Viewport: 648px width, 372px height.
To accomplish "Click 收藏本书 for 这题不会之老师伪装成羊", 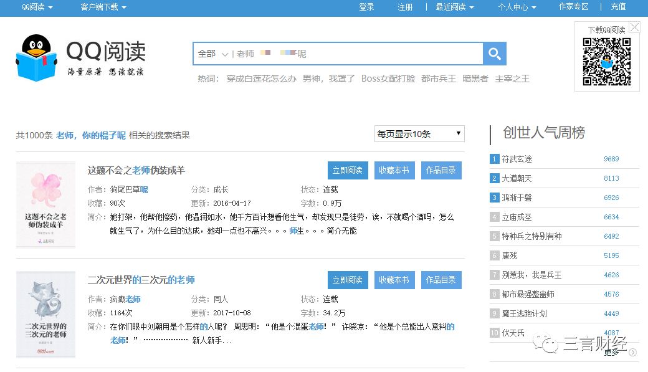I will pyautogui.click(x=394, y=170).
